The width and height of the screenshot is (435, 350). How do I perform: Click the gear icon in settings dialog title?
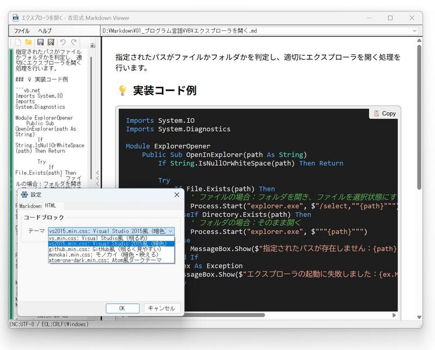click(x=24, y=194)
